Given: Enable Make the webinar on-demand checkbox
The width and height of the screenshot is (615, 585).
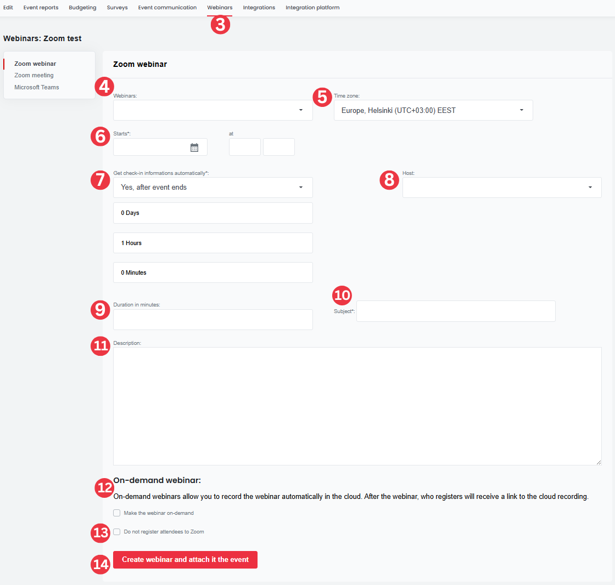Looking at the screenshot, I should [117, 513].
